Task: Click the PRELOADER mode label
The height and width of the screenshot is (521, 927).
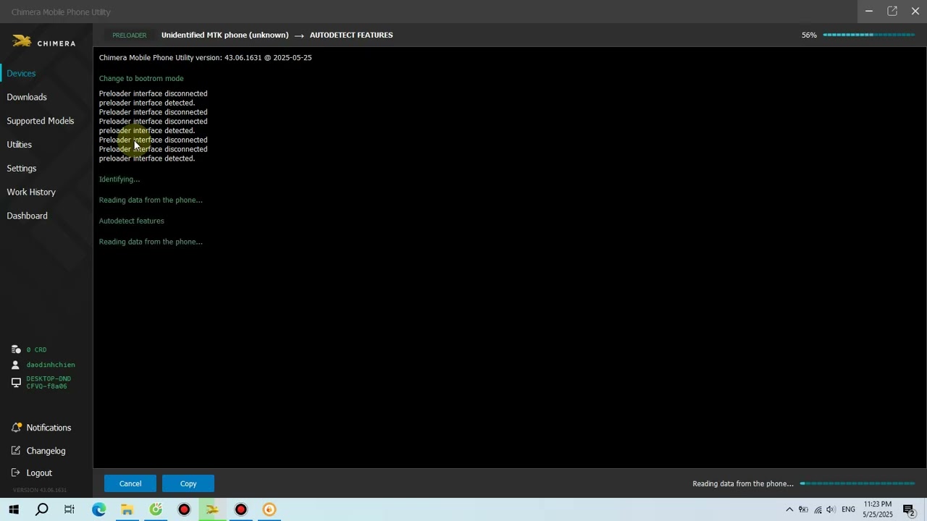Action: point(130,35)
